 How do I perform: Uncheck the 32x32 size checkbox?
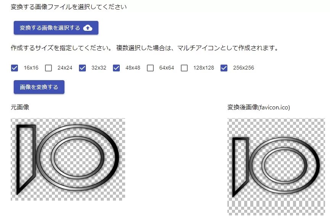[x=82, y=68]
